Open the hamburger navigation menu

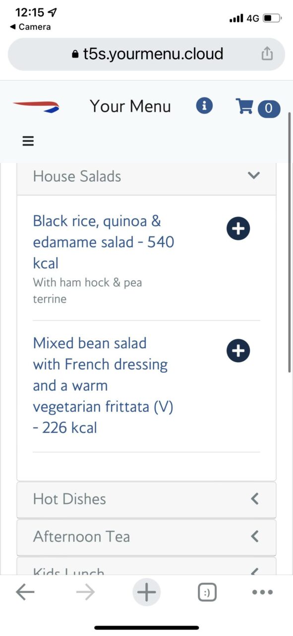coord(28,141)
